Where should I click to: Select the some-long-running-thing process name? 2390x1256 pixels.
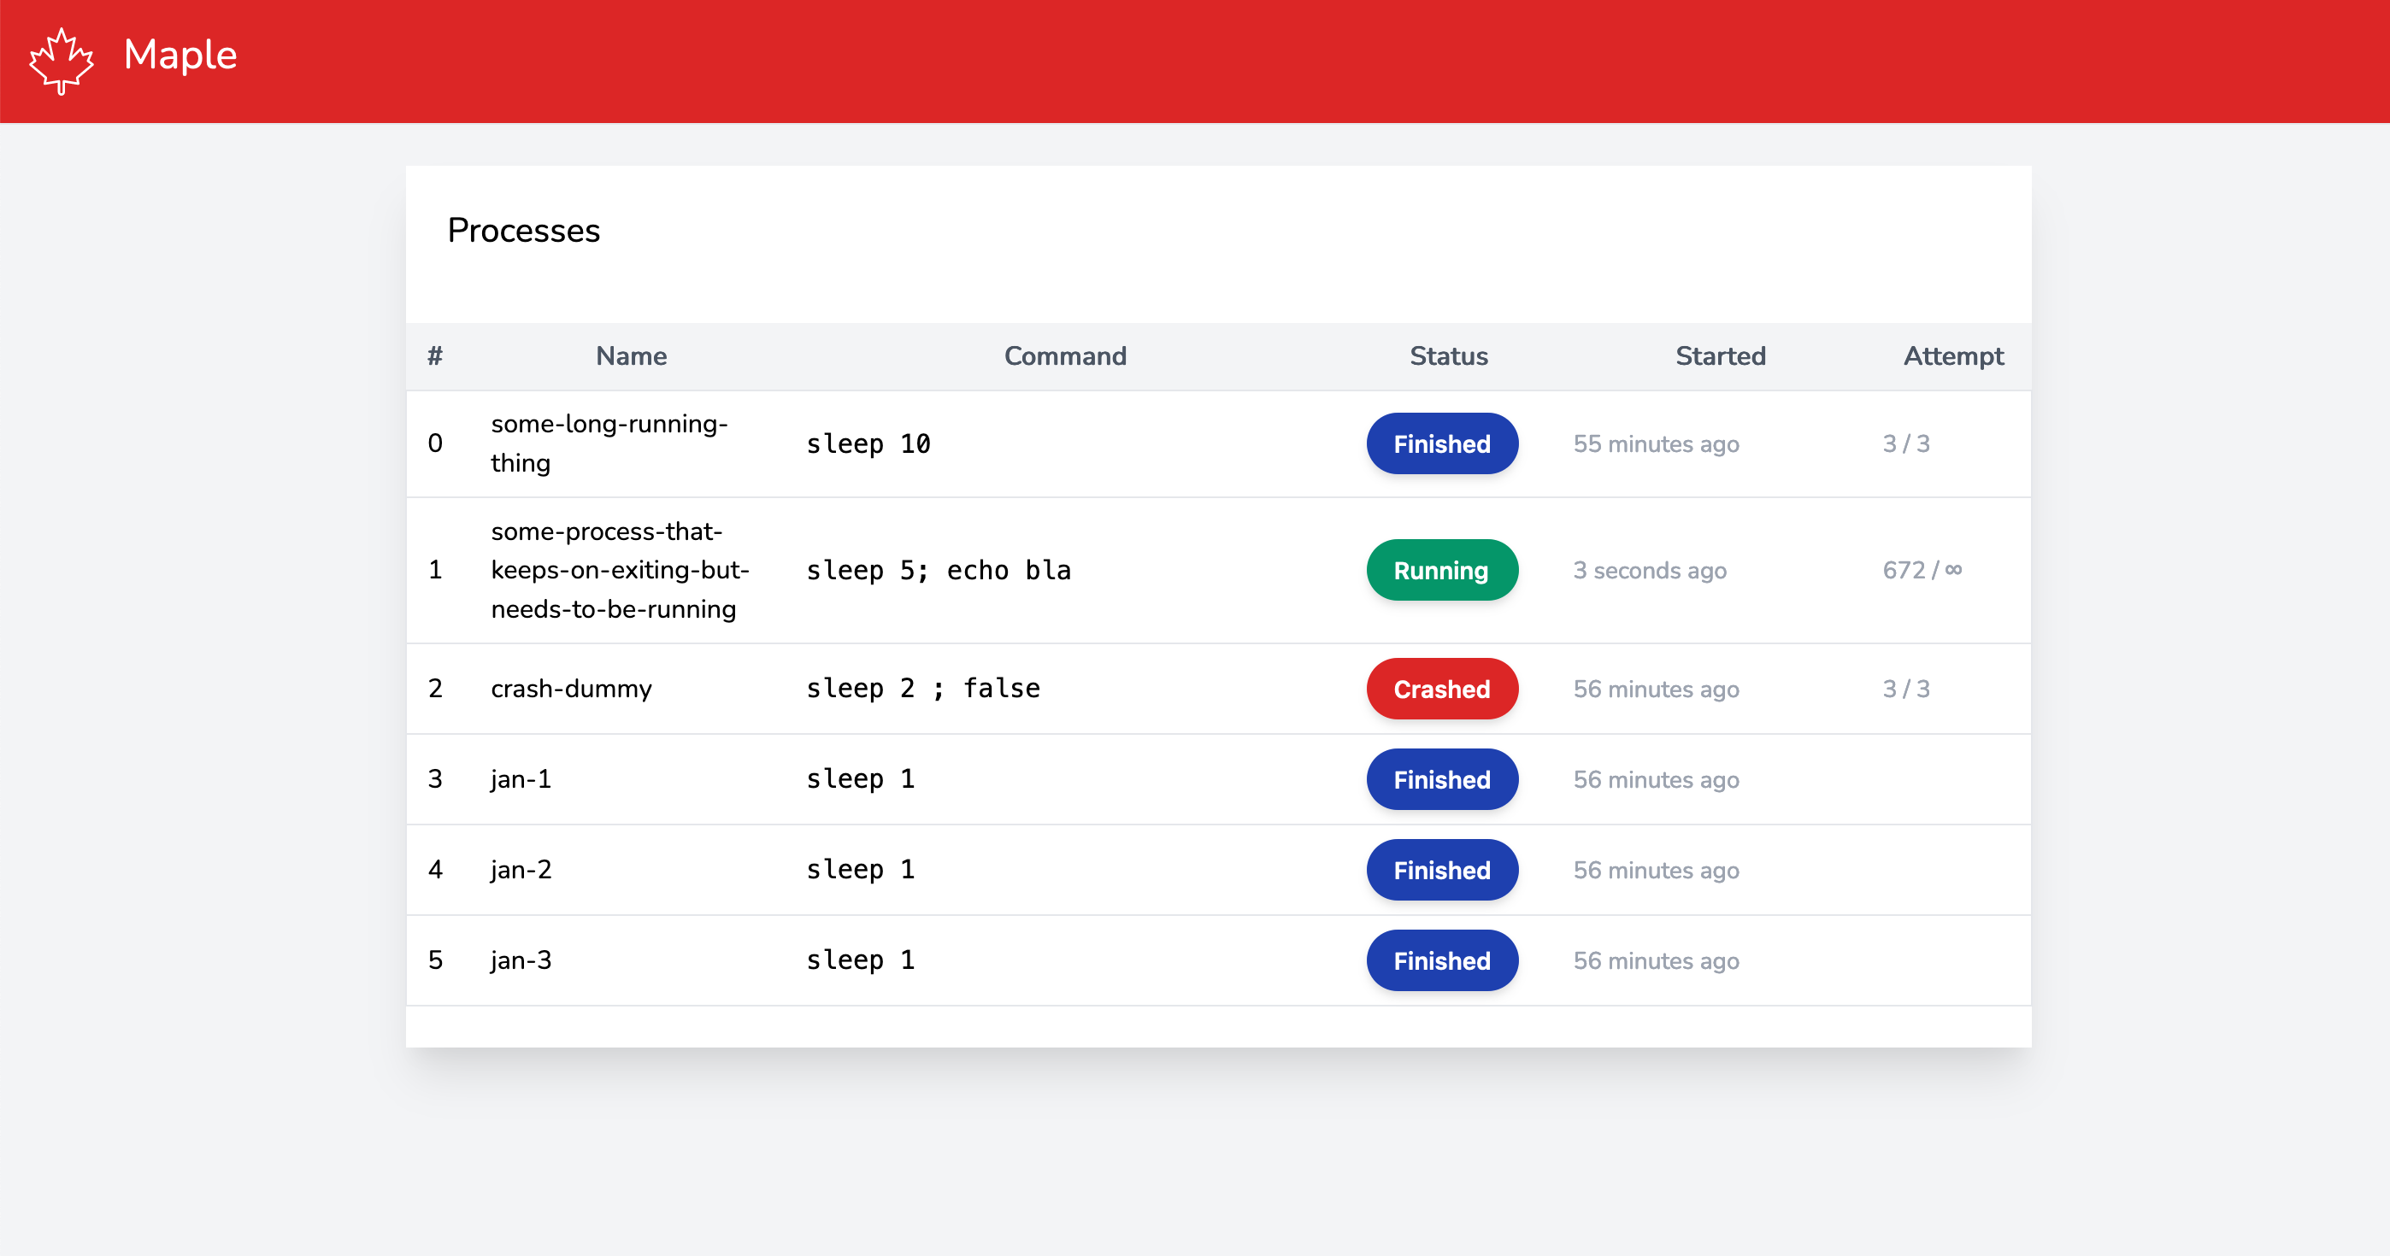[x=609, y=443]
